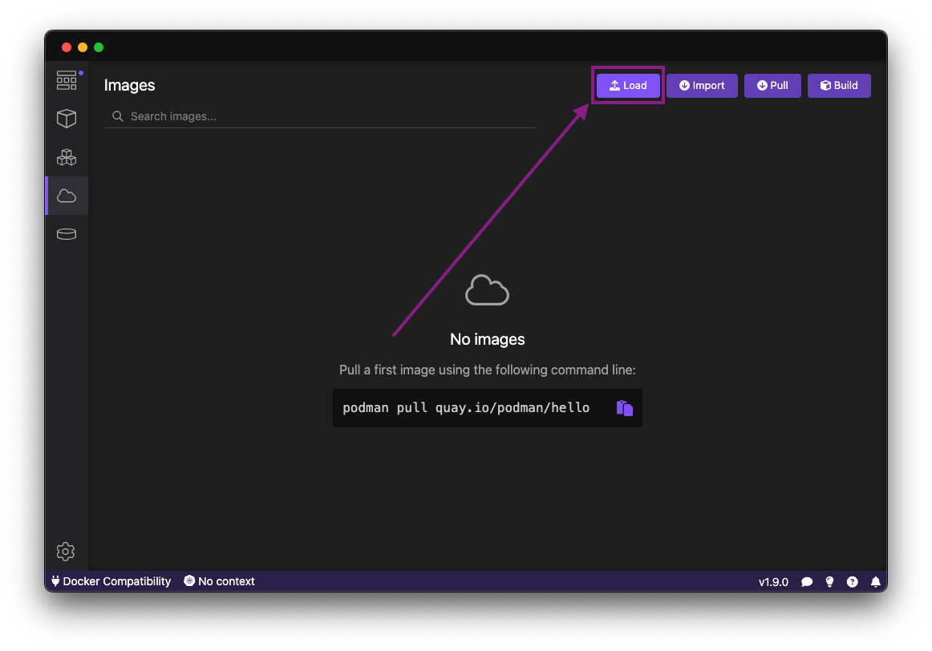The width and height of the screenshot is (932, 651).
Task: Pull a new image with the Pull button
Action: point(772,85)
